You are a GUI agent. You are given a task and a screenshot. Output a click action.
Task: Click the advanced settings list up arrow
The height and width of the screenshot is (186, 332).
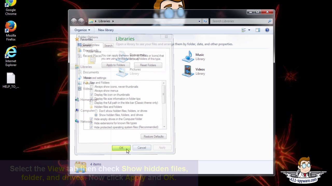164,83
